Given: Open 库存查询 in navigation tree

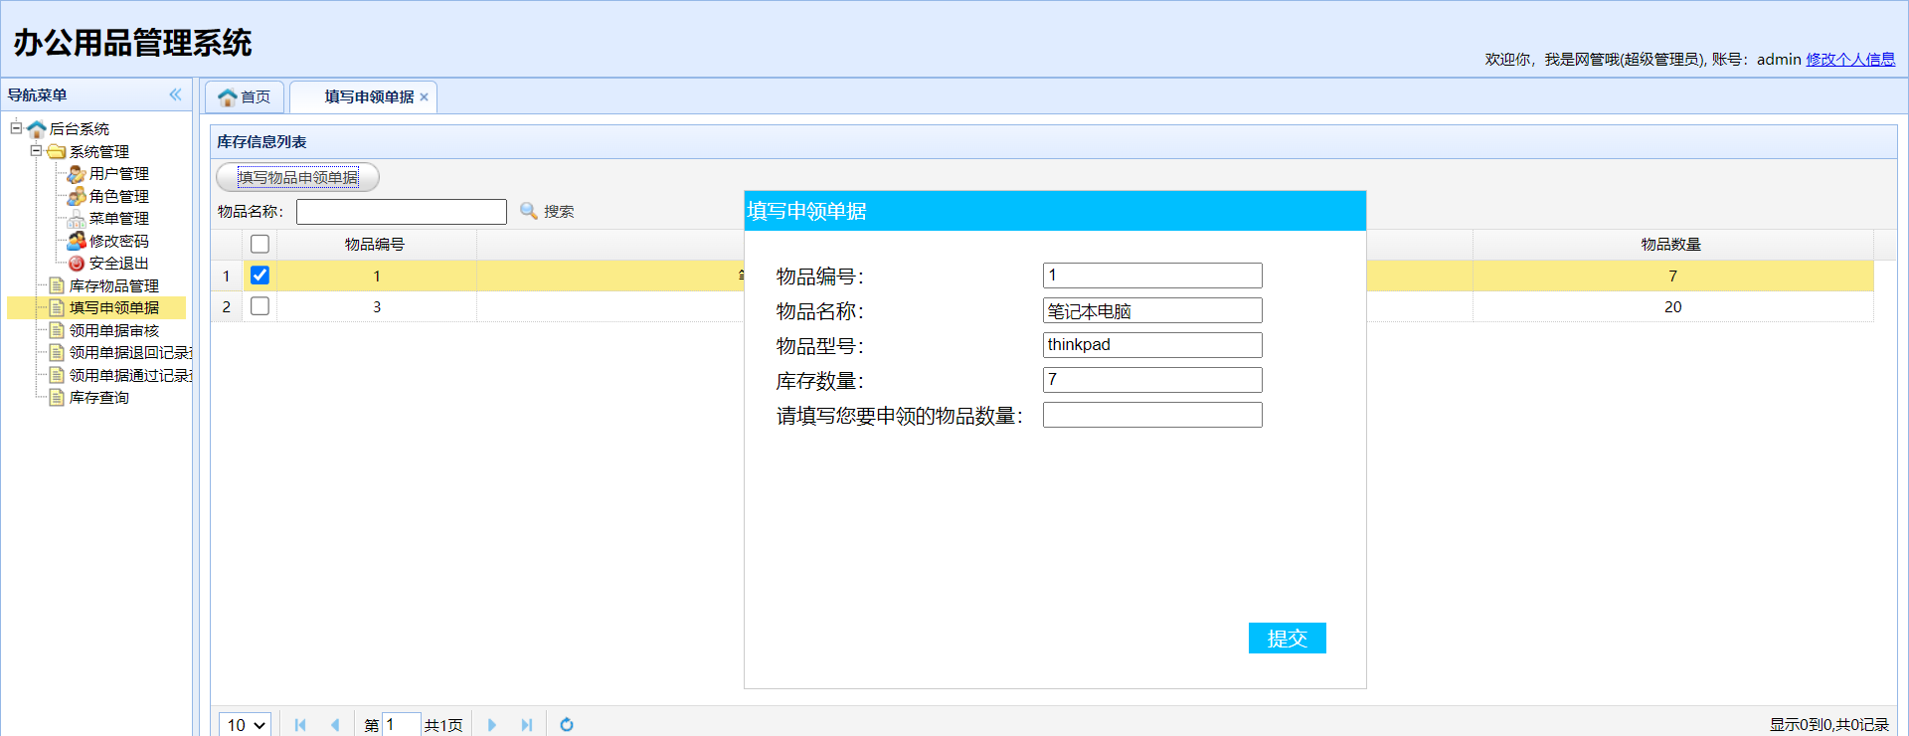Looking at the screenshot, I should click(x=99, y=398).
